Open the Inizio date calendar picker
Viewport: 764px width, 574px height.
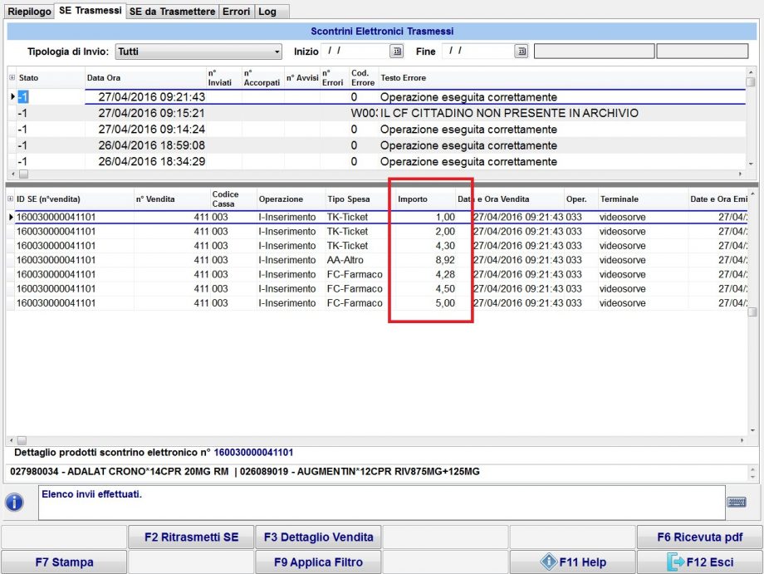397,52
